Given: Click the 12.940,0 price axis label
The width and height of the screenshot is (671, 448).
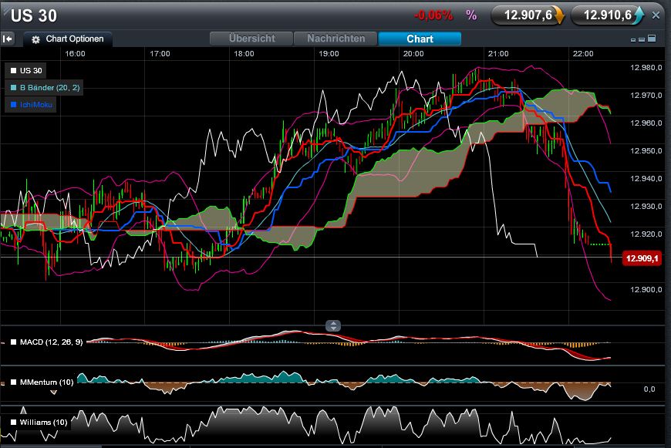Looking at the screenshot, I should click(x=646, y=179).
